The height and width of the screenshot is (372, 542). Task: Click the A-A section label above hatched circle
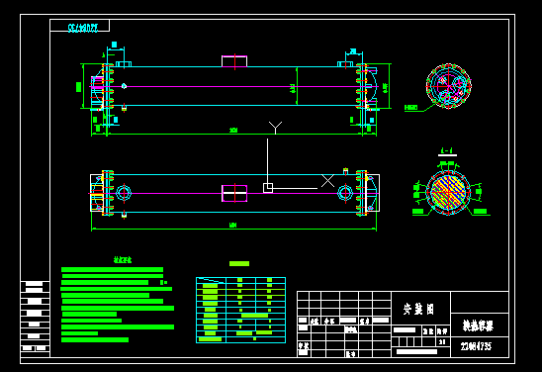click(x=447, y=151)
